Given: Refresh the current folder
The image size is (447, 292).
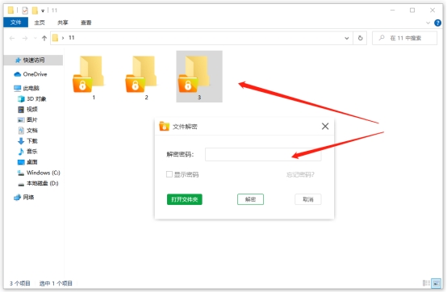Looking at the screenshot, I should (x=361, y=38).
